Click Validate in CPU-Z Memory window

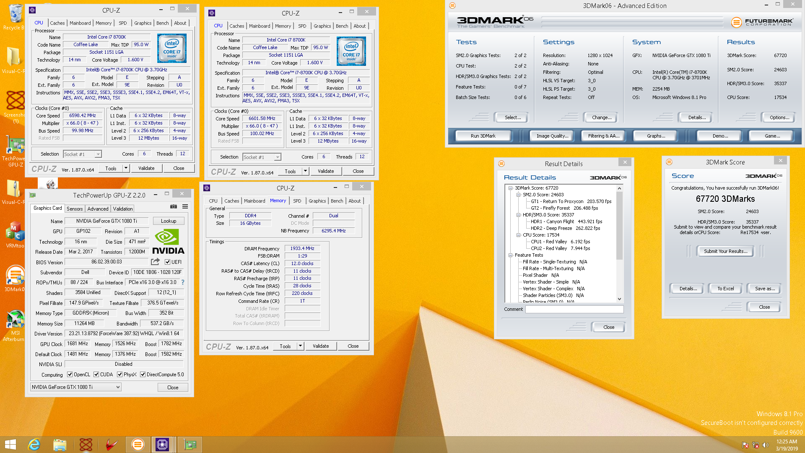(321, 346)
